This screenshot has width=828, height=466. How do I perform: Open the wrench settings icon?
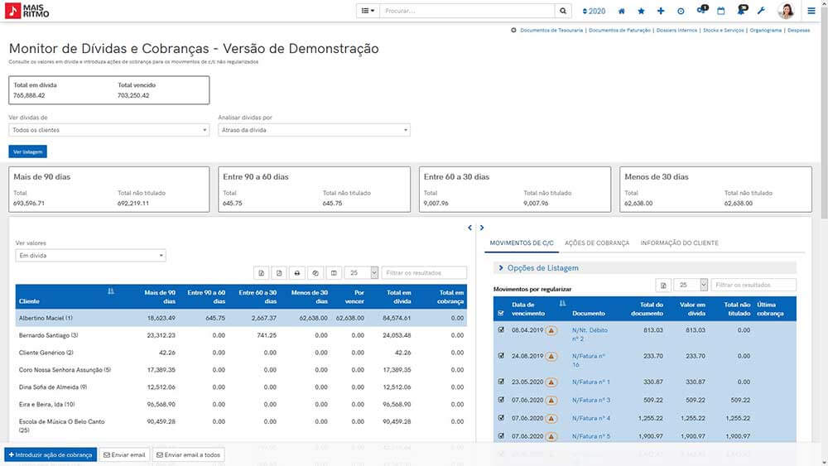[x=761, y=11]
